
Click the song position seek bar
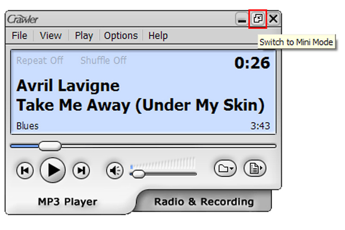point(143,146)
